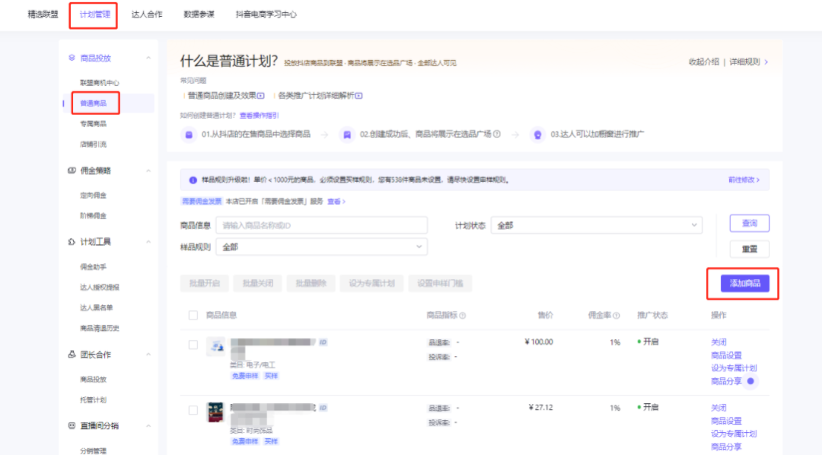The height and width of the screenshot is (455, 822).
Task: Open 托管计划 in the sidebar
Action: coord(94,399)
